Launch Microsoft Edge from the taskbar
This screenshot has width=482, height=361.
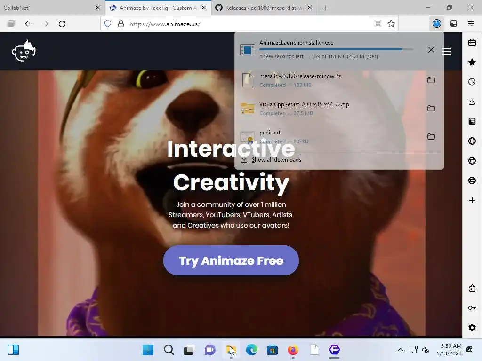tap(251, 350)
